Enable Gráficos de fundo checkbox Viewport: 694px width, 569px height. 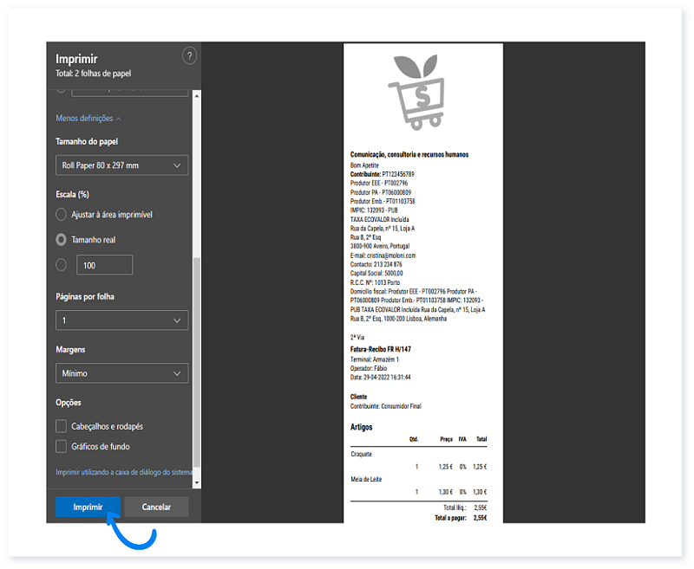click(x=62, y=446)
